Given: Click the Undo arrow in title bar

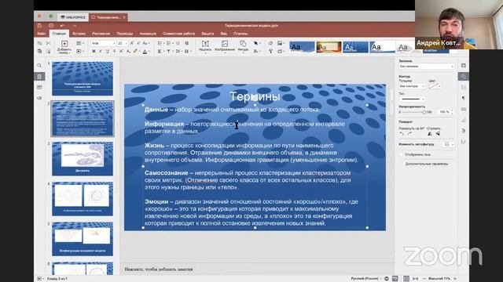Looking at the screenshot, I should (x=62, y=26).
